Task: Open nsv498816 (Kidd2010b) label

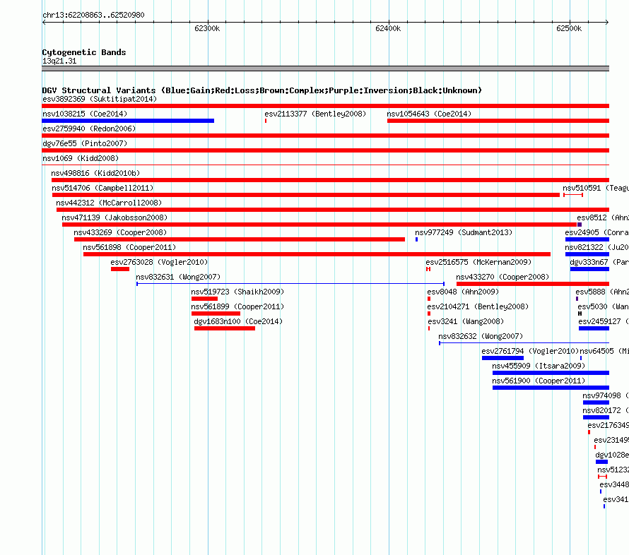Action: click(x=95, y=173)
